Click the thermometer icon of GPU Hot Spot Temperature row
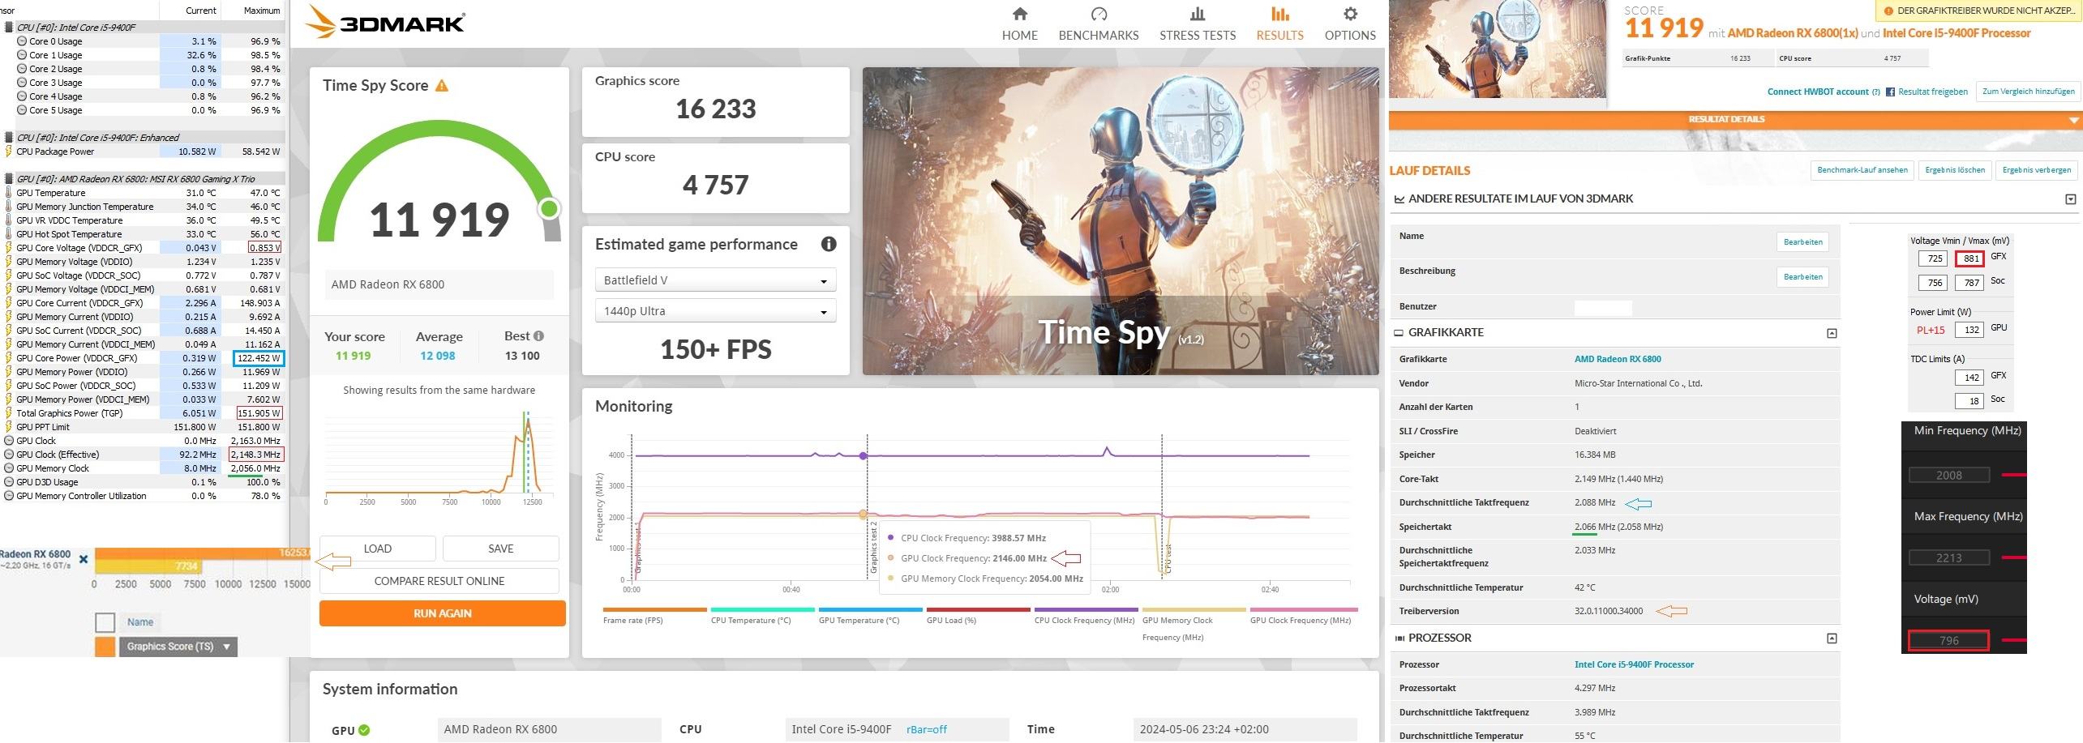Image resolution: width=2083 pixels, height=743 pixels. pos(8,234)
